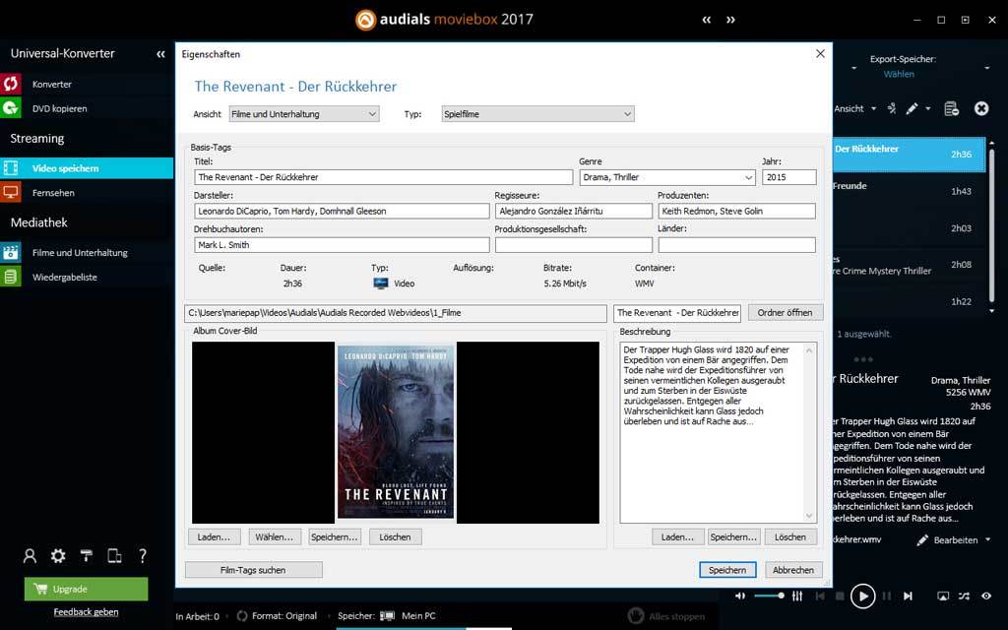Screen dimensions: 1008x630
Task: Click the round Play button
Action: click(x=862, y=596)
